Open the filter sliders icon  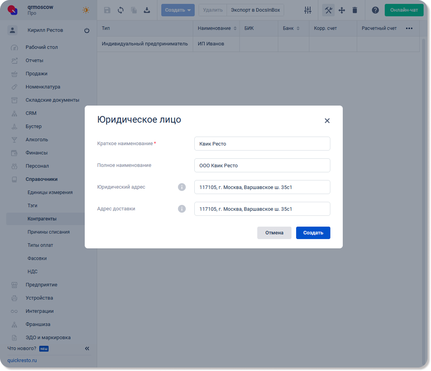pyautogui.click(x=308, y=10)
